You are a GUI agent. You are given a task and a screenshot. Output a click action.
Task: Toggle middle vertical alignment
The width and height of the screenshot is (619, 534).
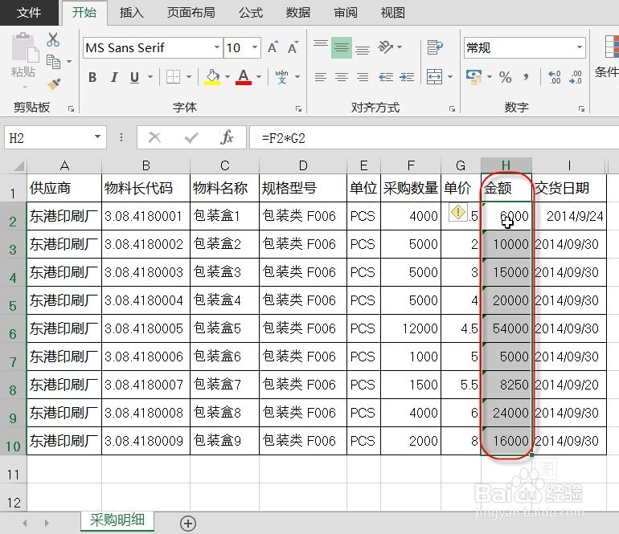click(342, 47)
